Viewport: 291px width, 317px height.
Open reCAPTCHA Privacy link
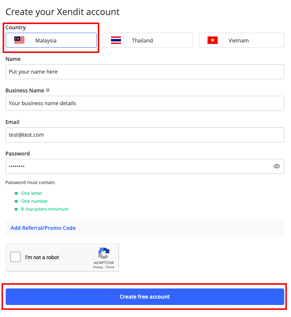click(x=98, y=267)
